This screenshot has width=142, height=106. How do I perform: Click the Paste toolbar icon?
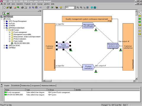tap(36, 7)
